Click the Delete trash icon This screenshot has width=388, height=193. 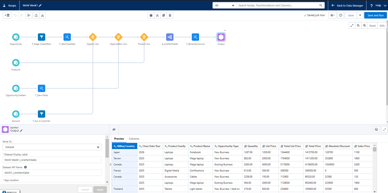pyautogui.click(x=170, y=15)
